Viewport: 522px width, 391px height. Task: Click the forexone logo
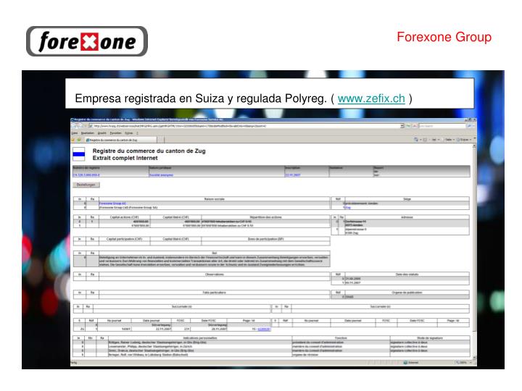coord(87,41)
